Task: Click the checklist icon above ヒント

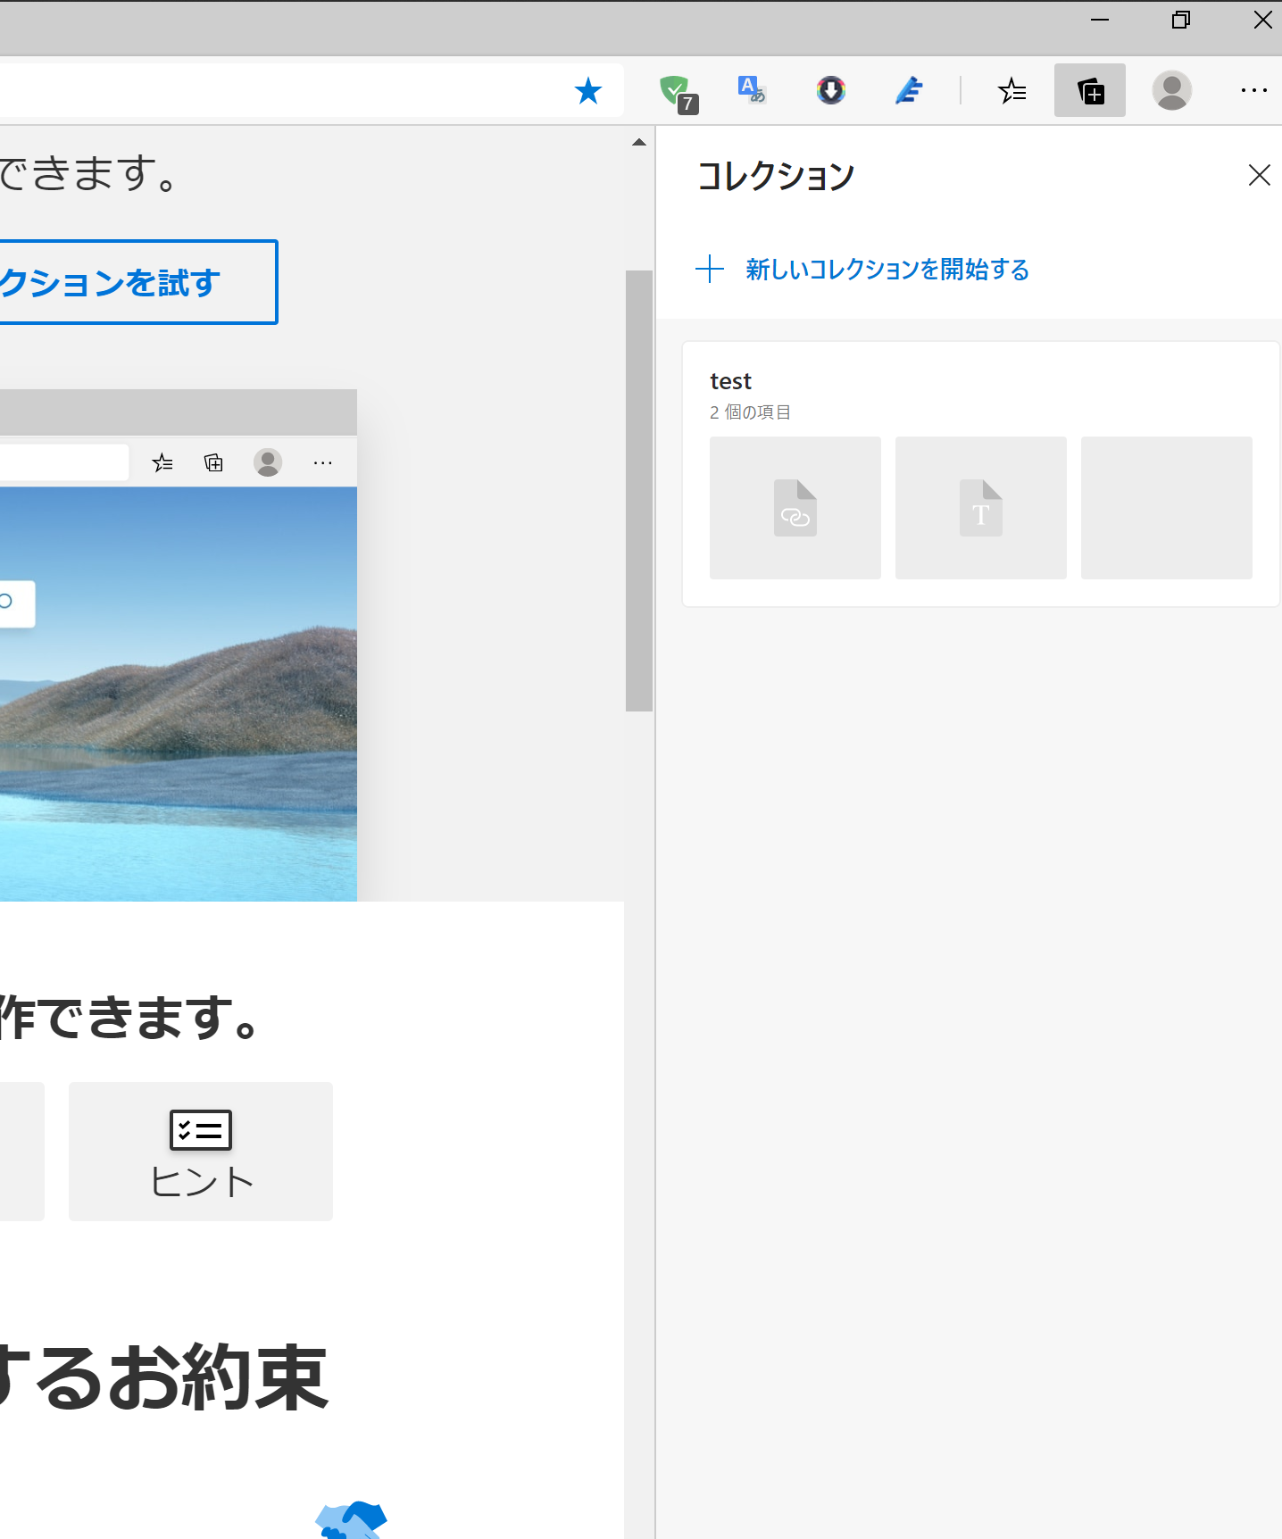Action: (201, 1130)
